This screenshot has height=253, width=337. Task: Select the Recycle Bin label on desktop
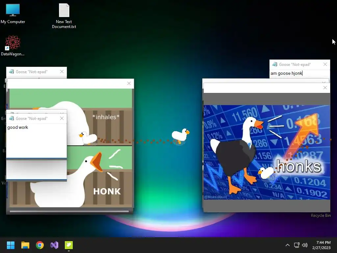321,215
